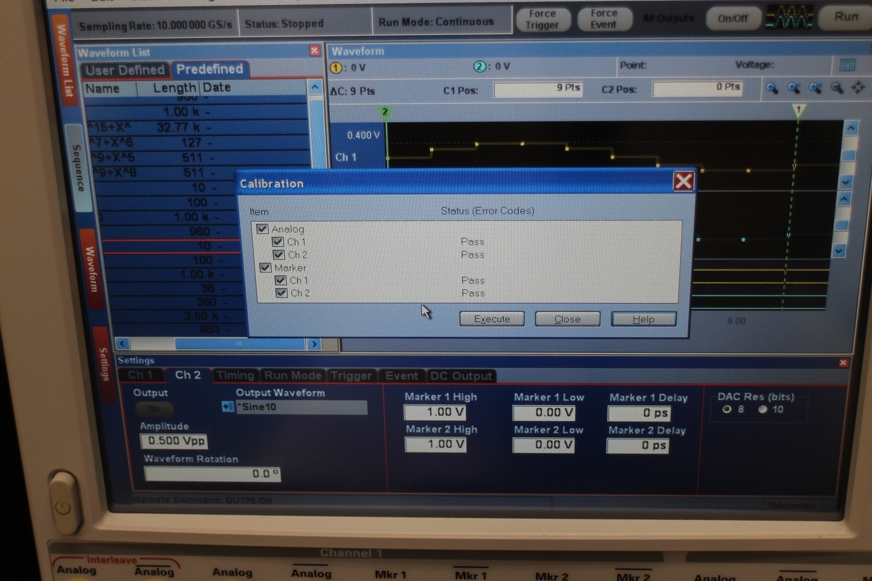Toggle the Marker checkbox in Calibration

pos(265,267)
